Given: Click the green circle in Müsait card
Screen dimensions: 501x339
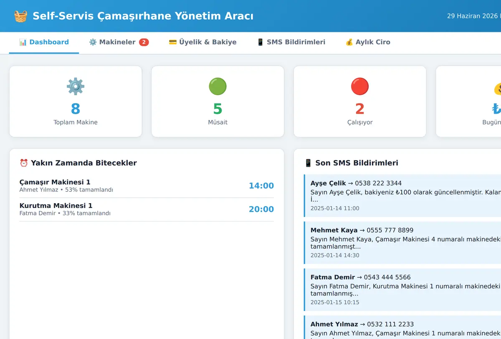Looking at the screenshot, I should tap(218, 87).
